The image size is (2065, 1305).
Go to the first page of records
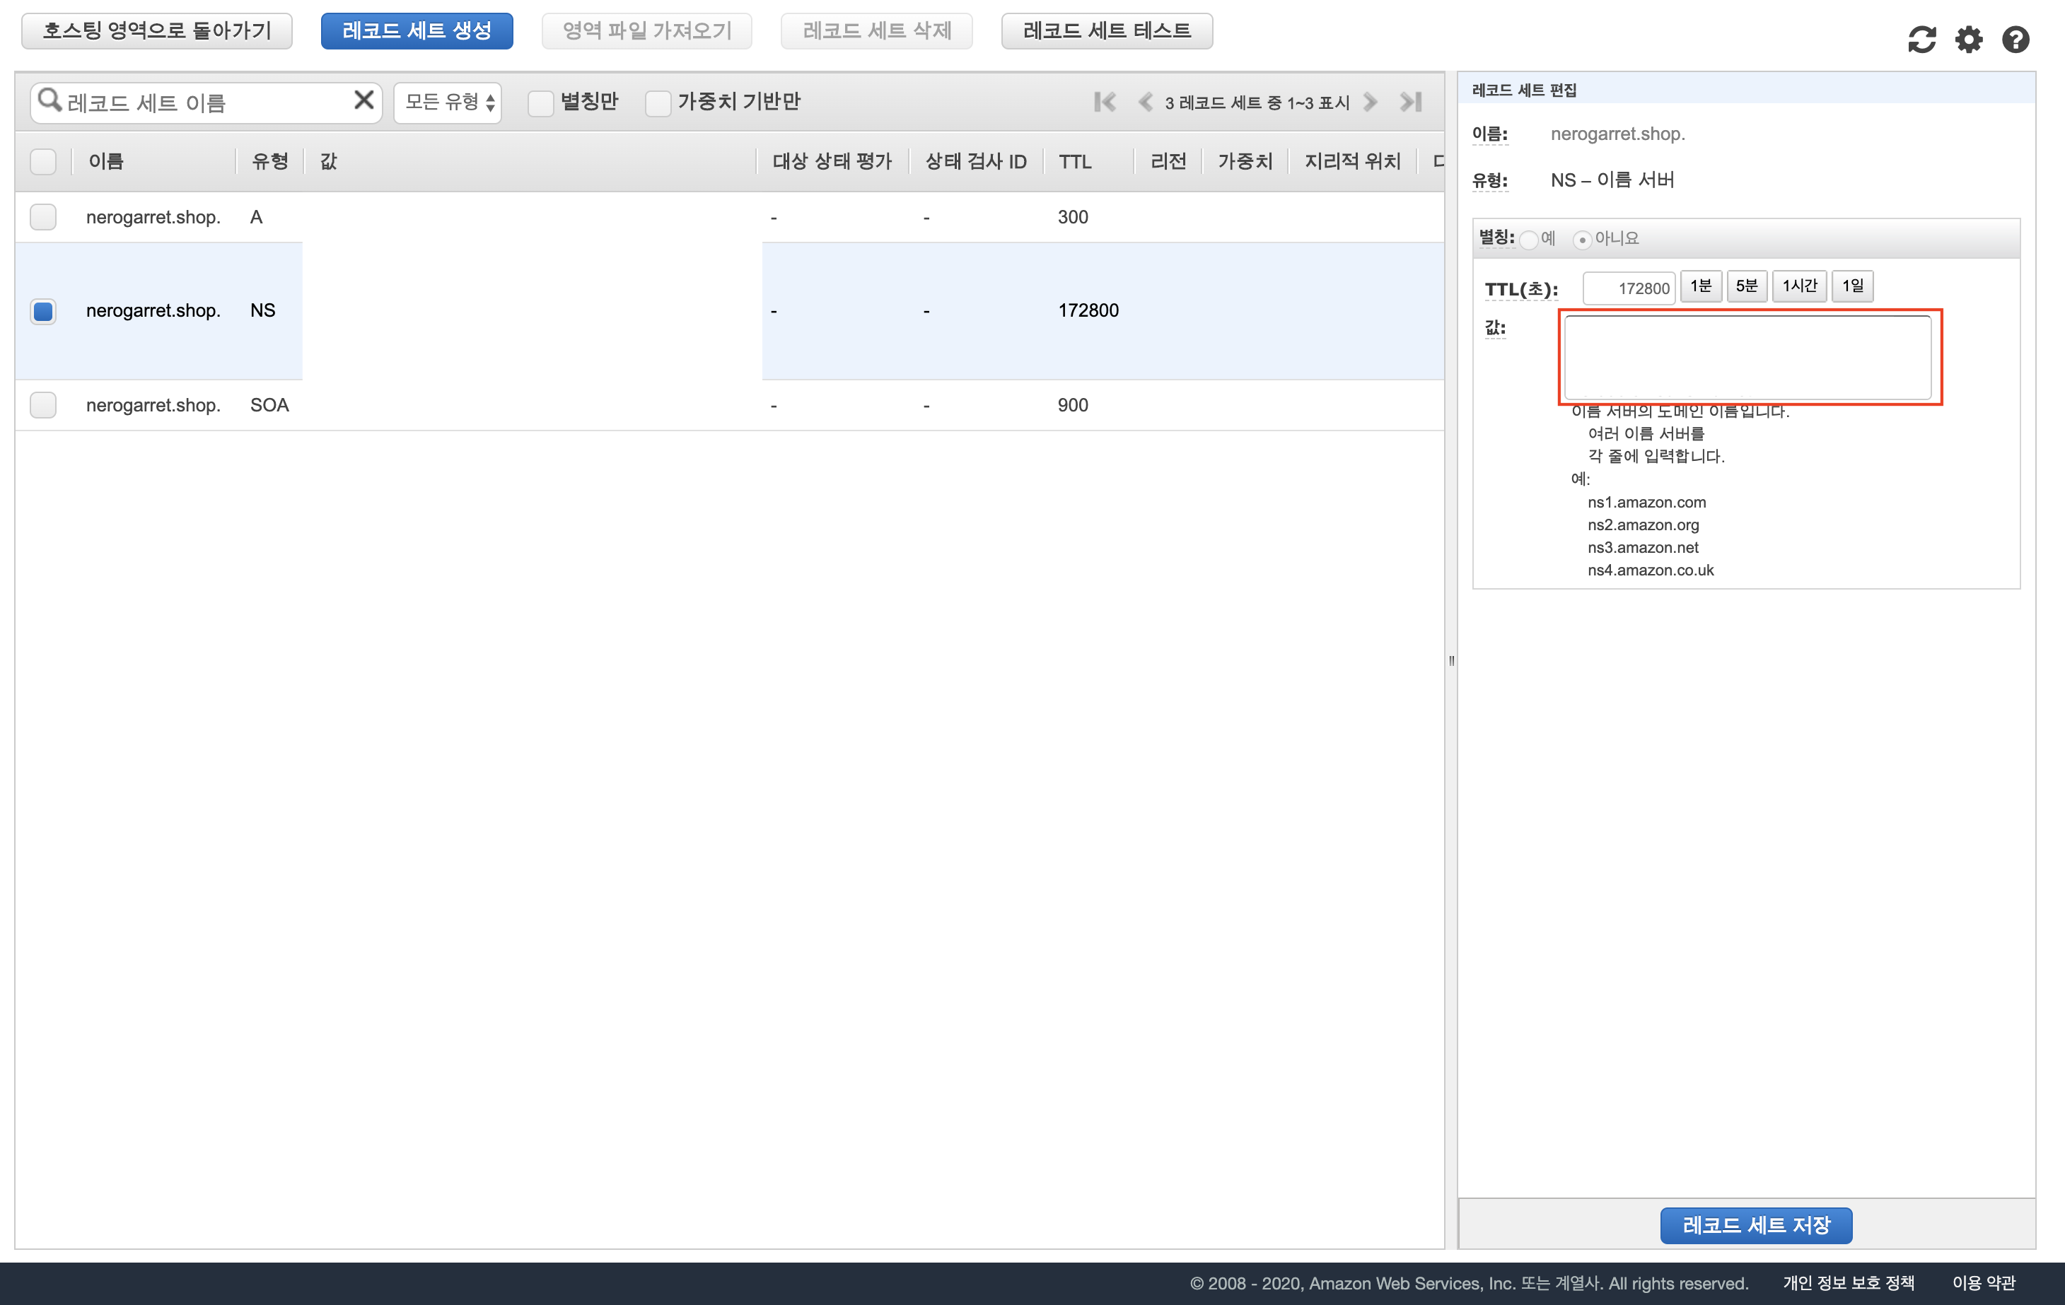coord(1105,102)
